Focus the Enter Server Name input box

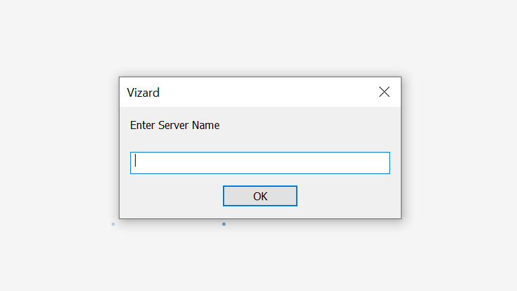coord(260,163)
